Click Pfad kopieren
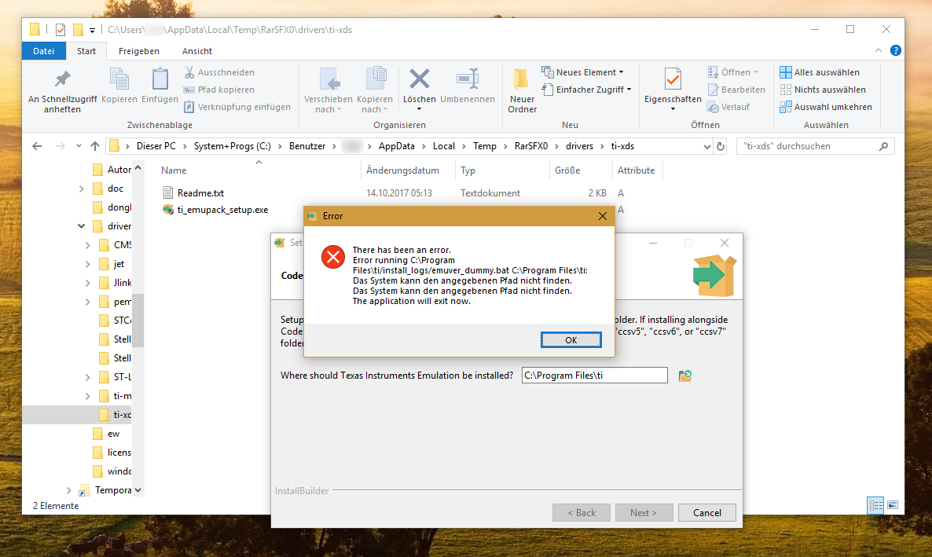 [x=218, y=90]
